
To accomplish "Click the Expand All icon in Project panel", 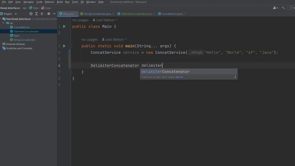I will pyautogui.click(x=36, y=14).
